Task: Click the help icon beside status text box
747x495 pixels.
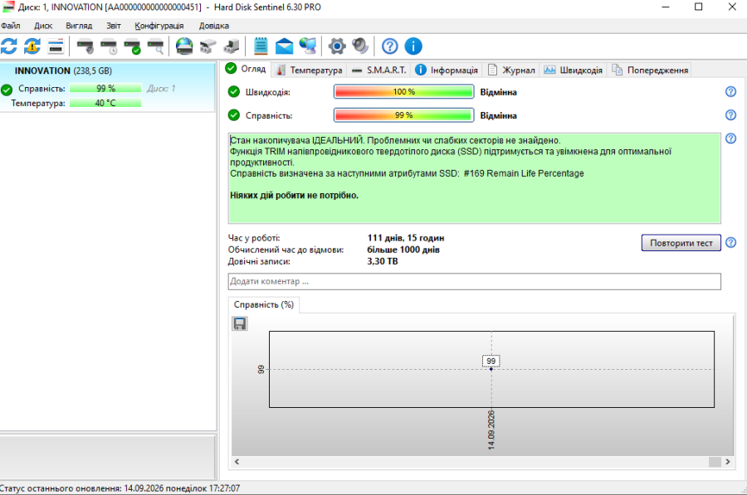Action: tap(730, 138)
